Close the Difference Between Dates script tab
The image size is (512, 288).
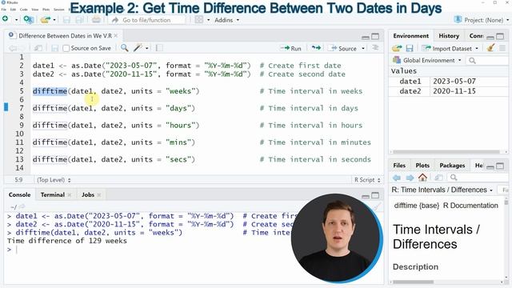point(115,35)
